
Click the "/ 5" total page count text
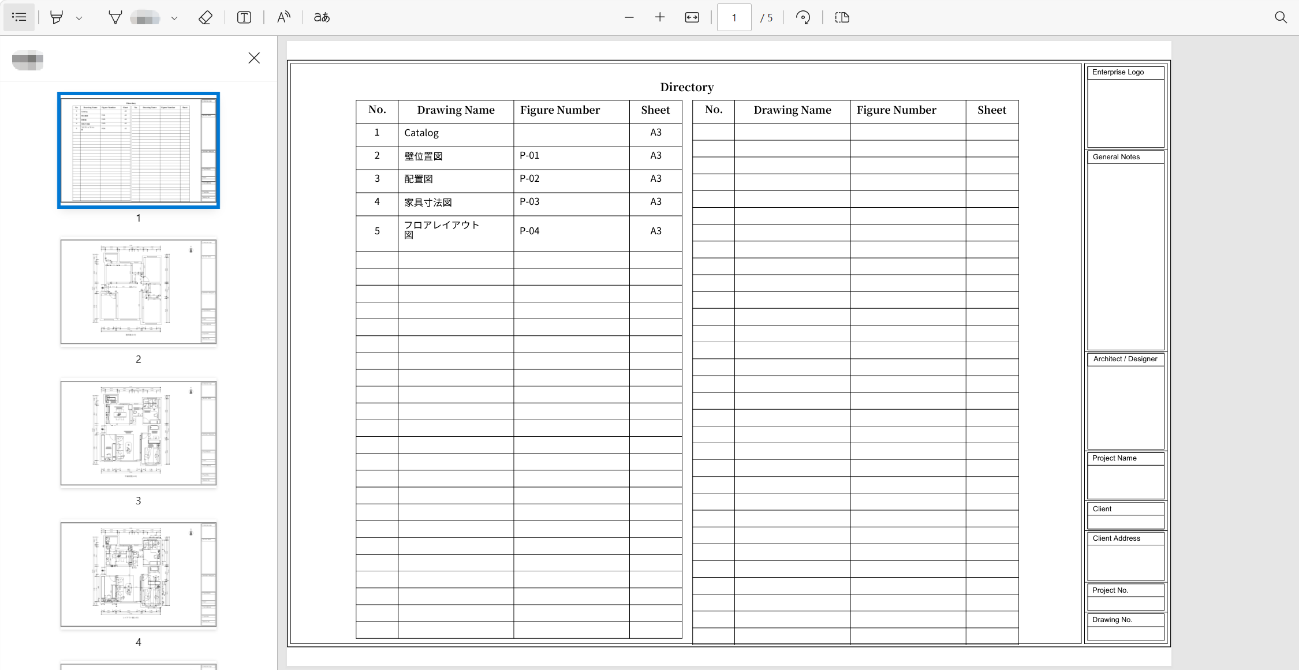(766, 18)
